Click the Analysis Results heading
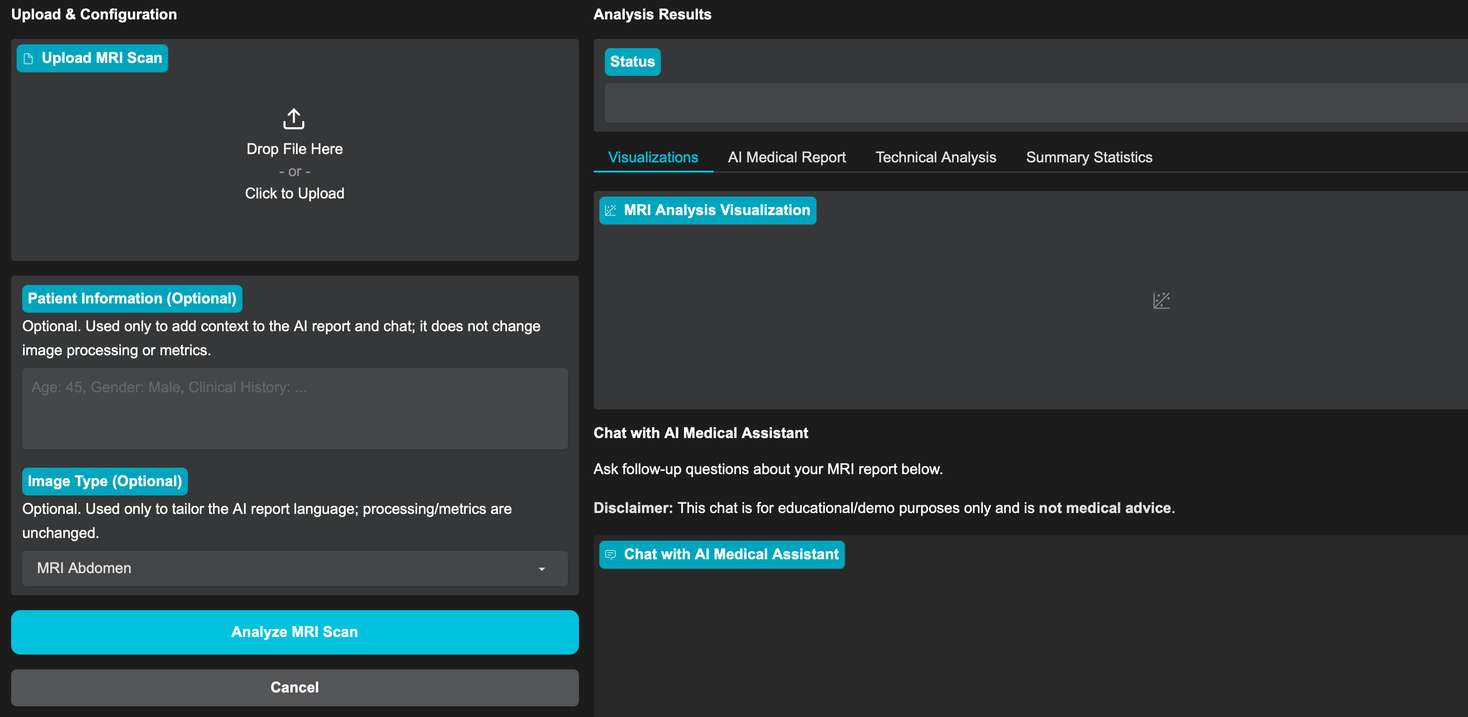1468x717 pixels. 653,14
